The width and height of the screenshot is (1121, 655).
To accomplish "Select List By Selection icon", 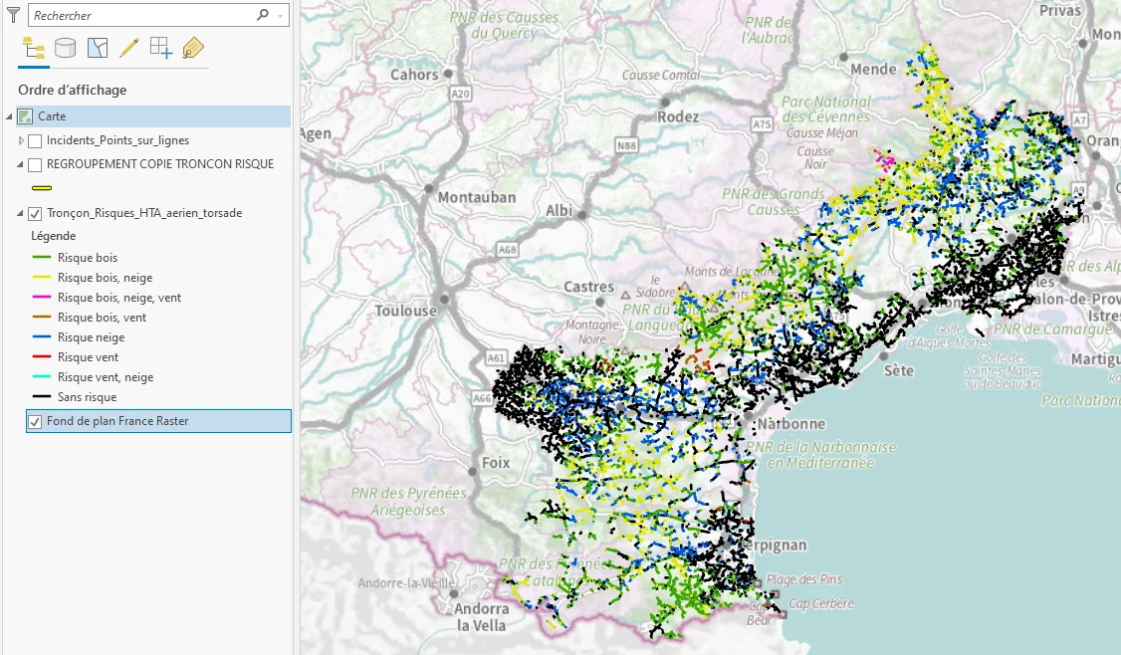I will [x=98, y=48].
